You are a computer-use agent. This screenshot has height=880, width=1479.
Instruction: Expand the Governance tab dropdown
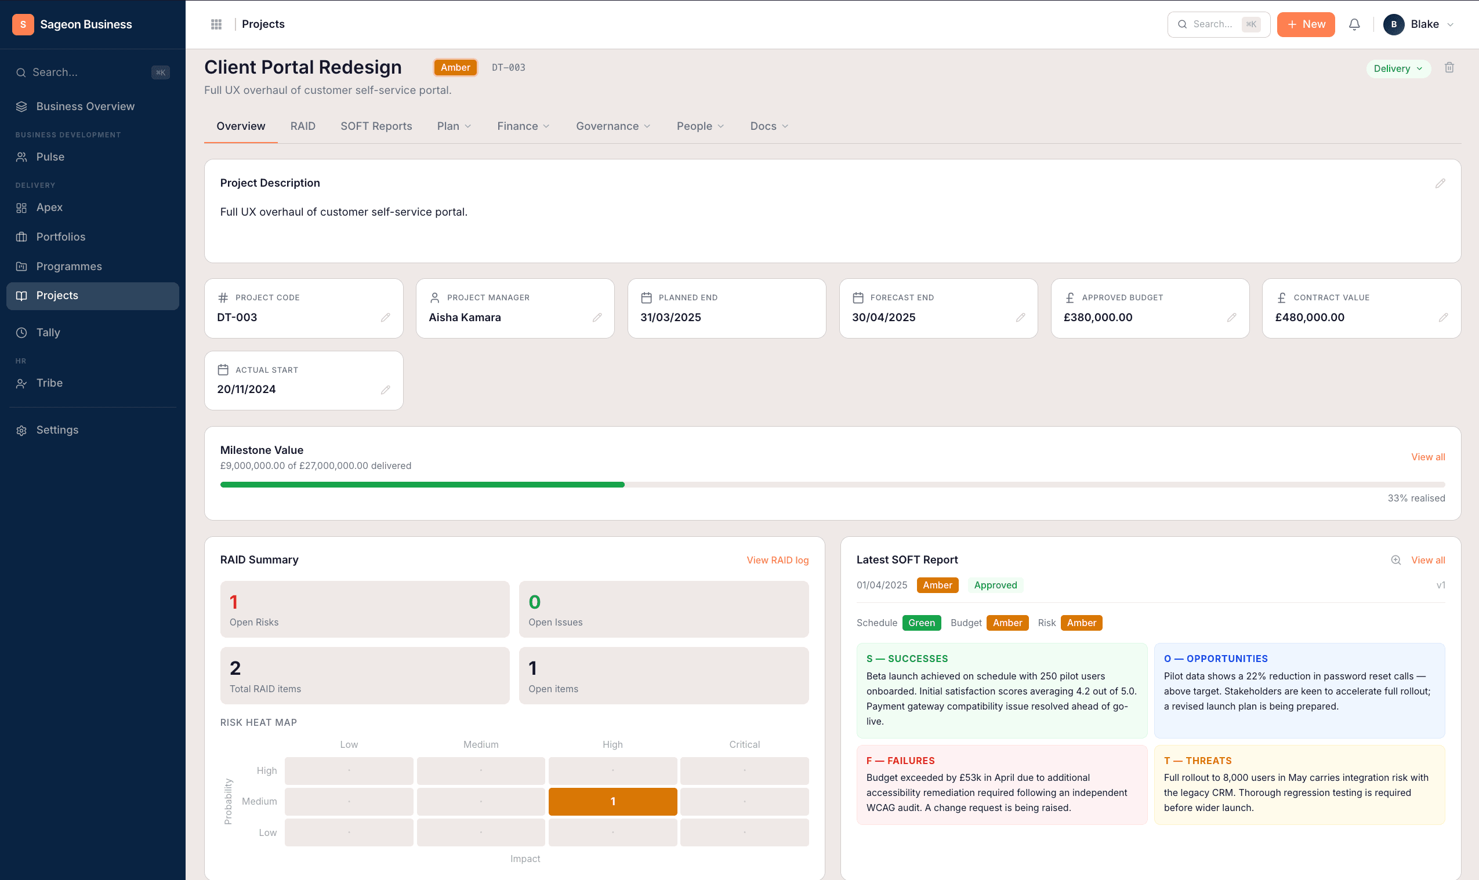(613, 126)
